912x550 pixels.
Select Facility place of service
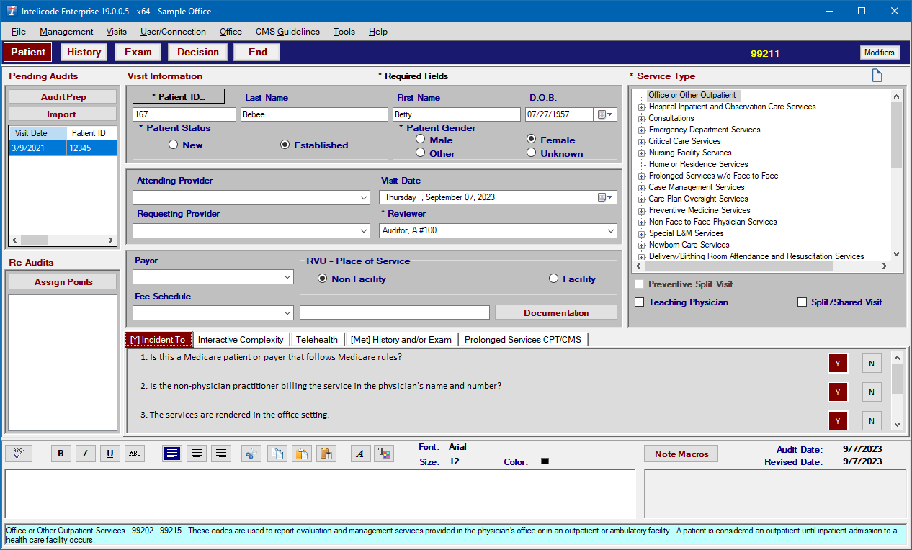(553, 279)
